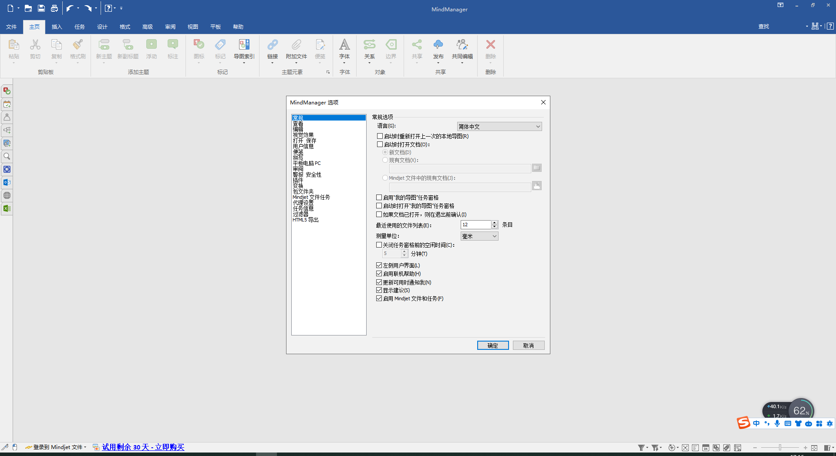This screenshot has width=836, height=456.
Task: Enable reopen last local maps on startup checkbox
Action: point(380,136)
